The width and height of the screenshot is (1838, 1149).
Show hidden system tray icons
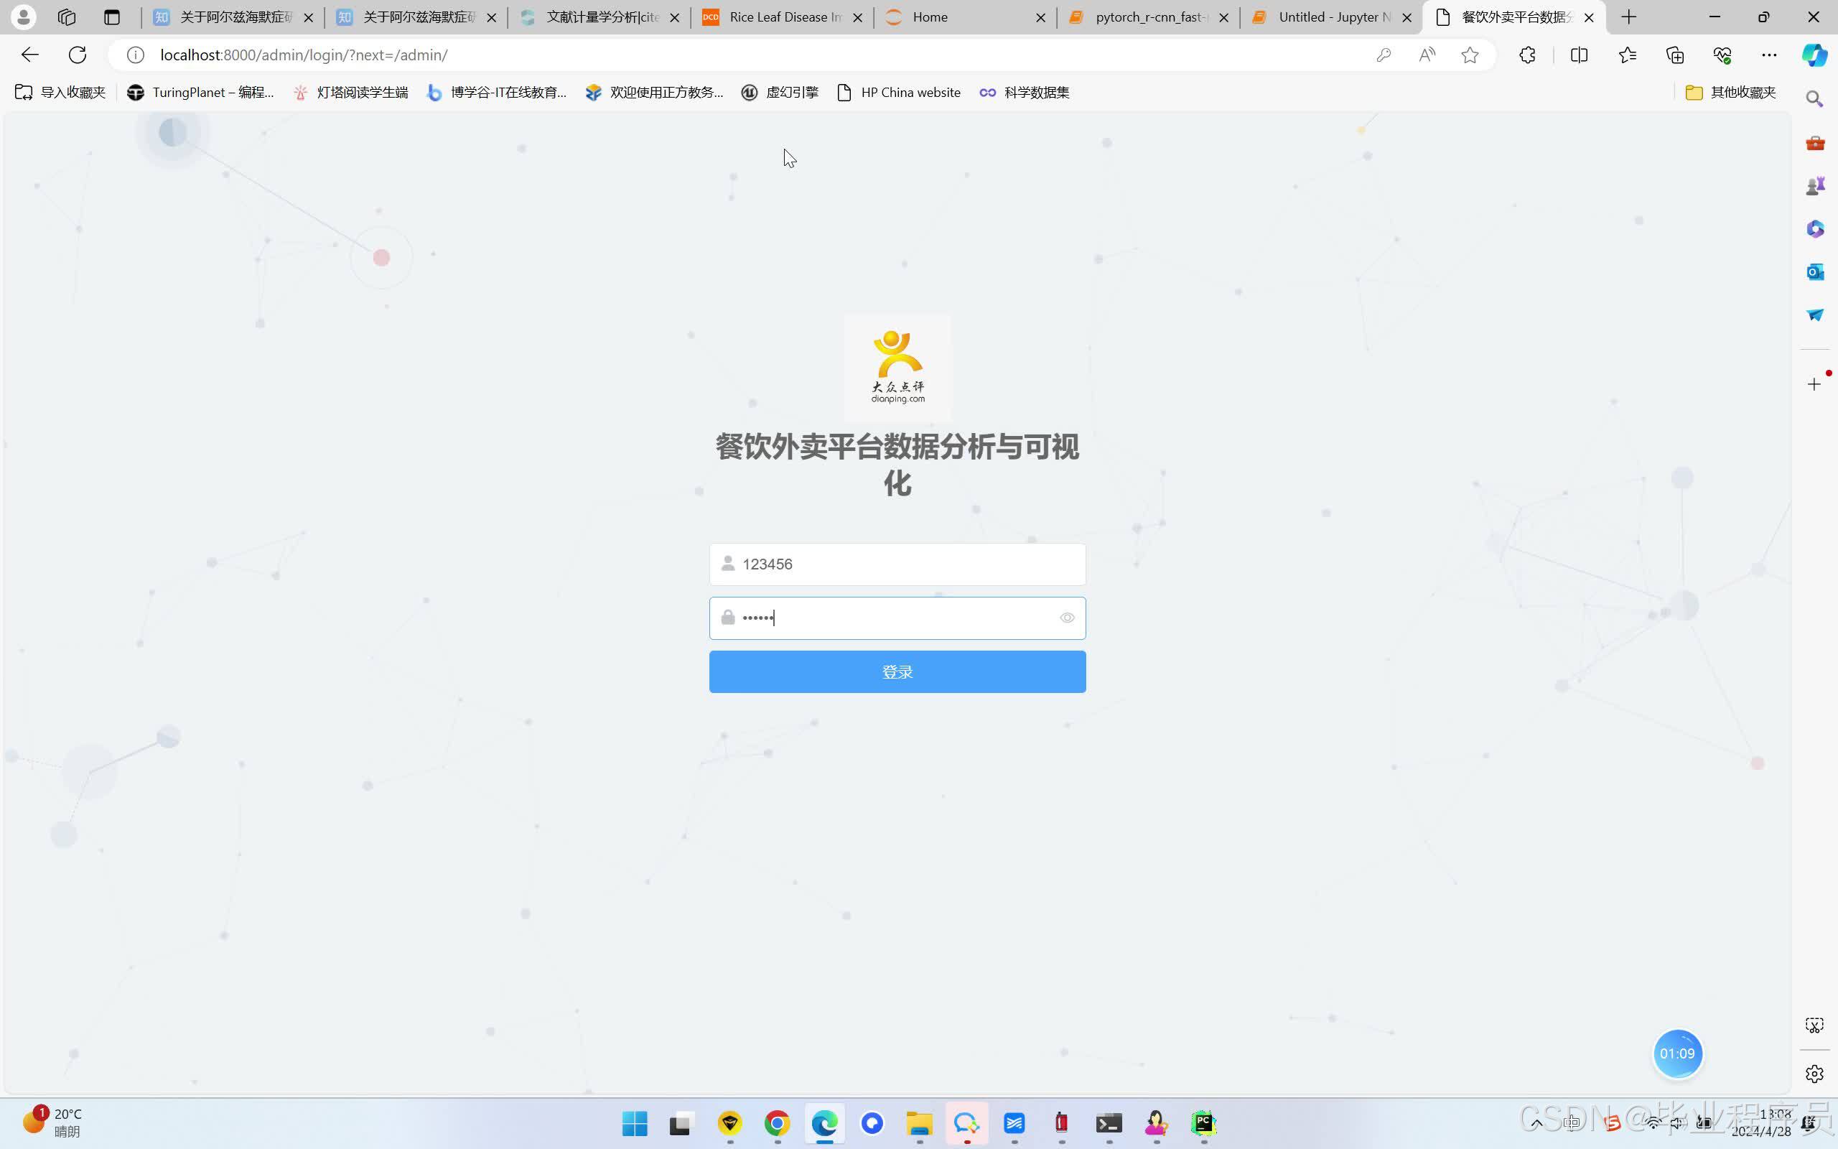coord(1536,1123)
